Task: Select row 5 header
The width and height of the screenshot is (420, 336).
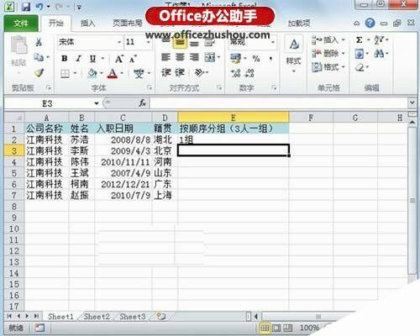Action: point(14,173)
